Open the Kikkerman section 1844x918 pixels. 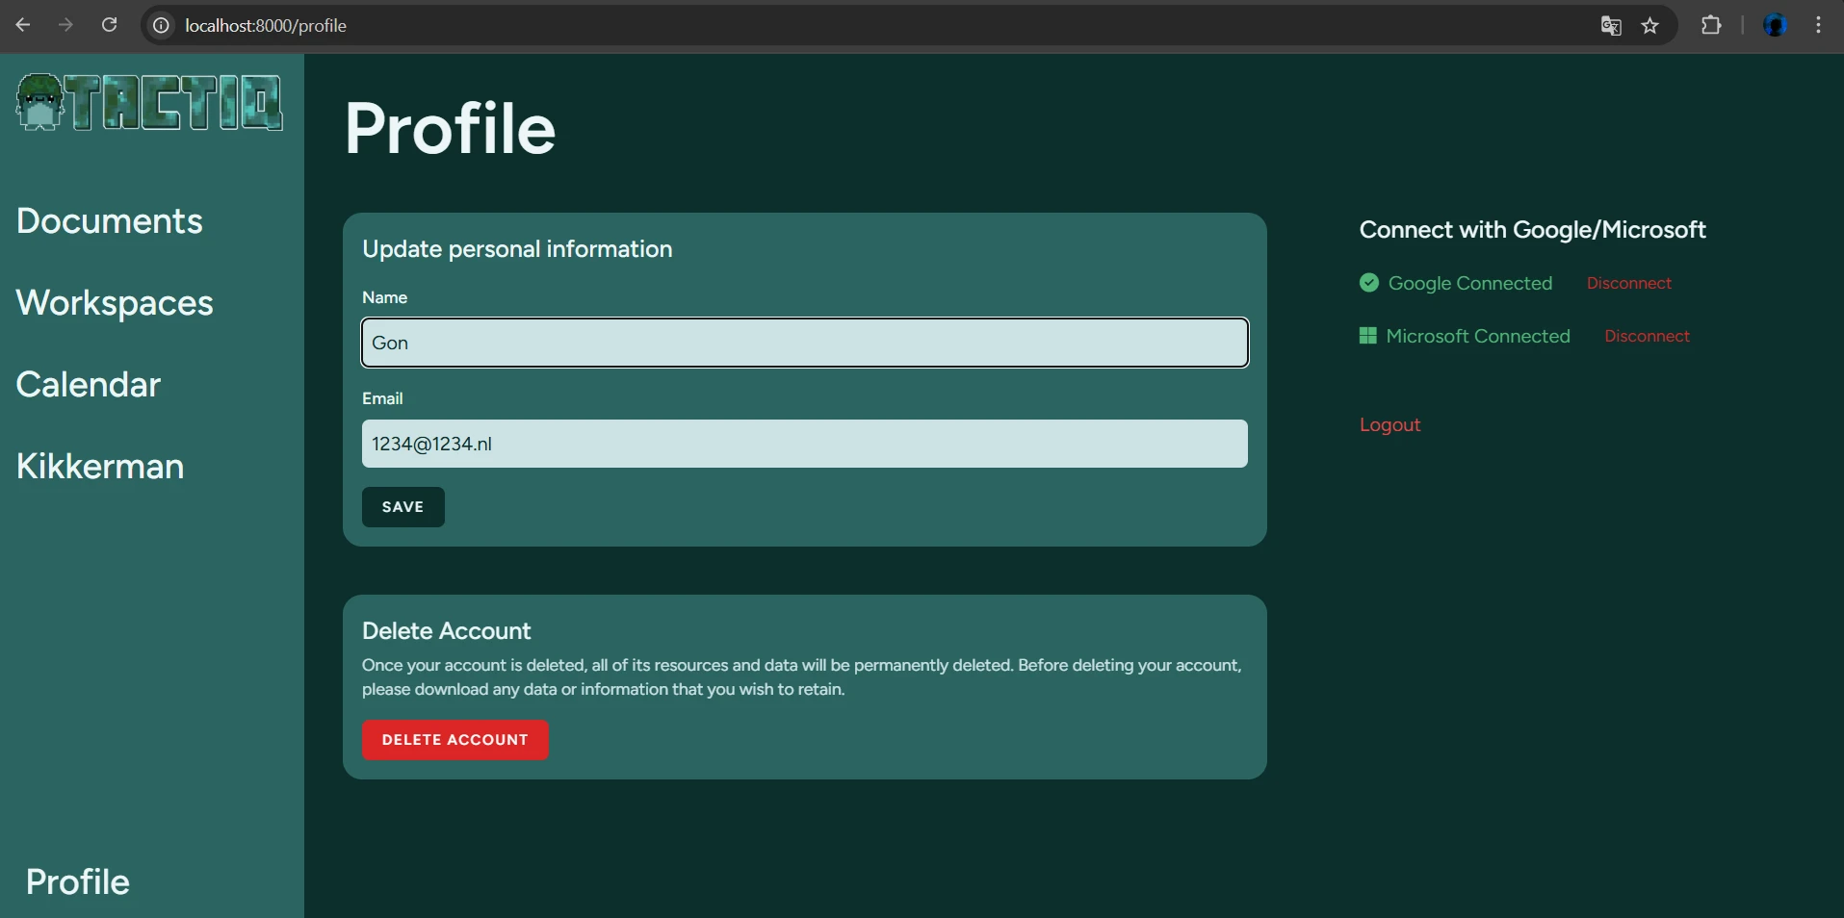click(99, 466)
